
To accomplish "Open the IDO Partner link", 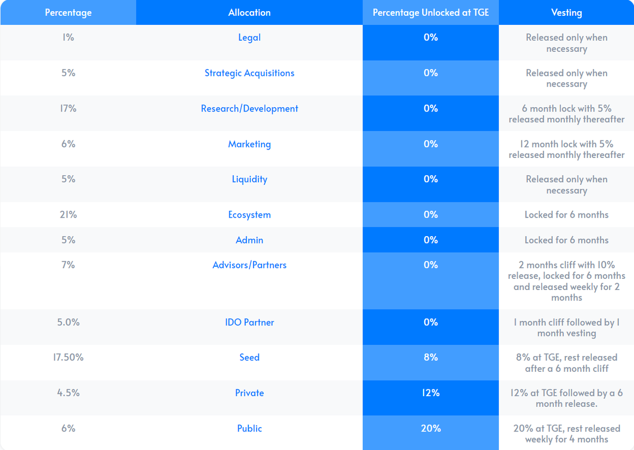I will click(249, 322).
